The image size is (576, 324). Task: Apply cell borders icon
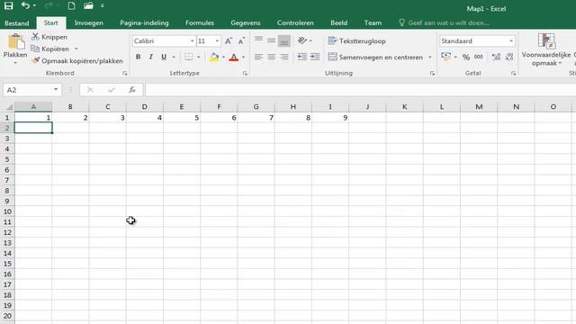pyautogui.click(x=188, y=57)
